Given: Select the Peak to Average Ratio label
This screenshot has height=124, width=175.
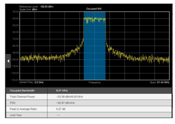Looking at the screenshot, I should pos(23,109).
